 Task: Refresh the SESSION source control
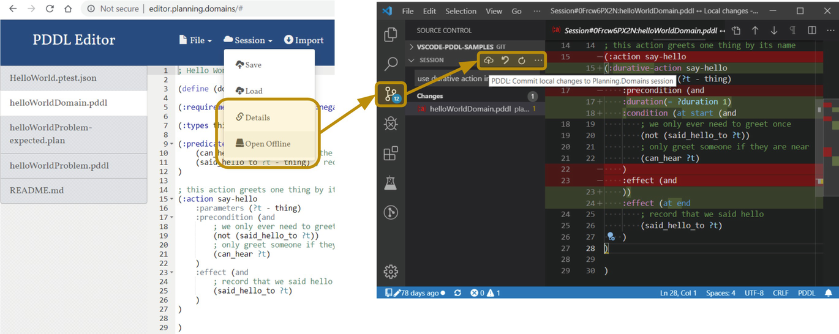point(522,60)
